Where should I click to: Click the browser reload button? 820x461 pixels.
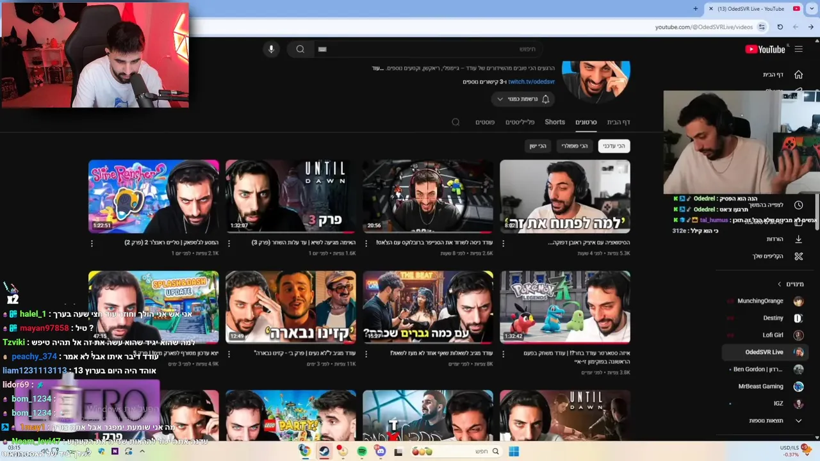780,27
